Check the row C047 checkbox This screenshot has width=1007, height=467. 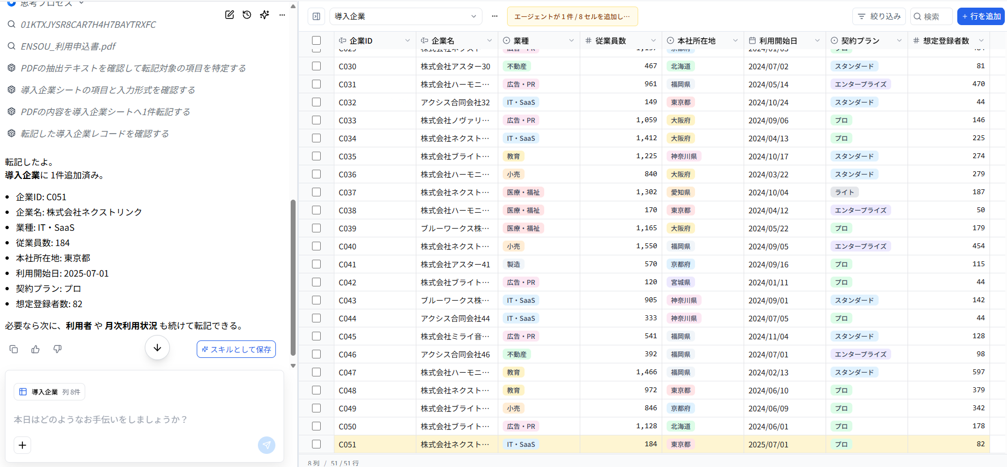[316, 372]
